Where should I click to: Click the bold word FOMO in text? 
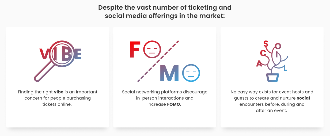[x=173, y=104]
